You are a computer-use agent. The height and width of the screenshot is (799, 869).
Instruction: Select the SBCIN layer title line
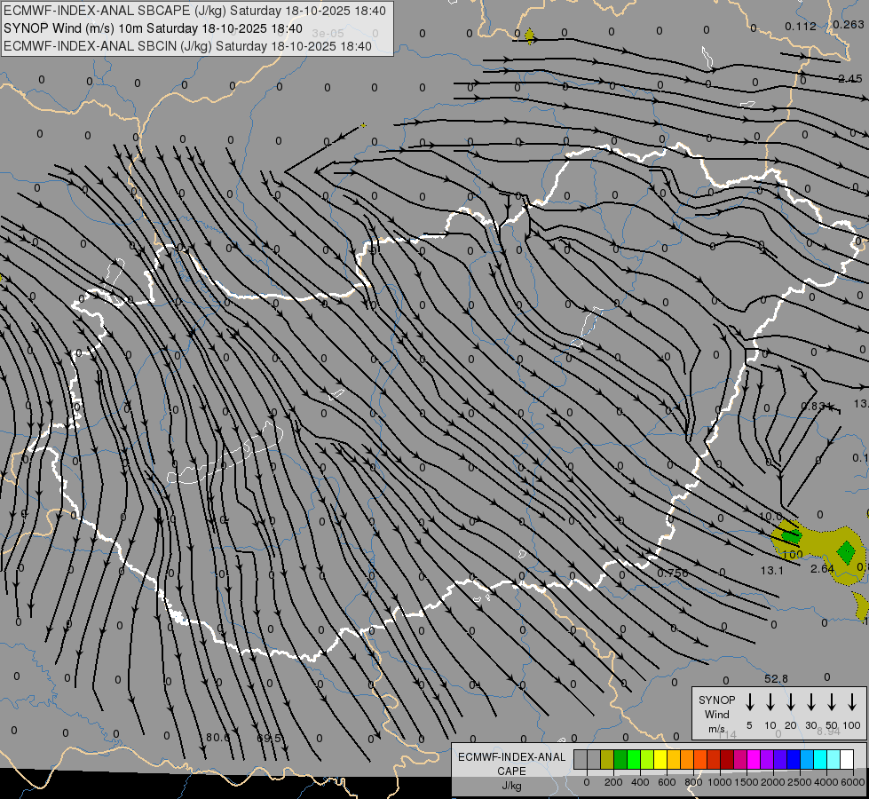[188, 45]
